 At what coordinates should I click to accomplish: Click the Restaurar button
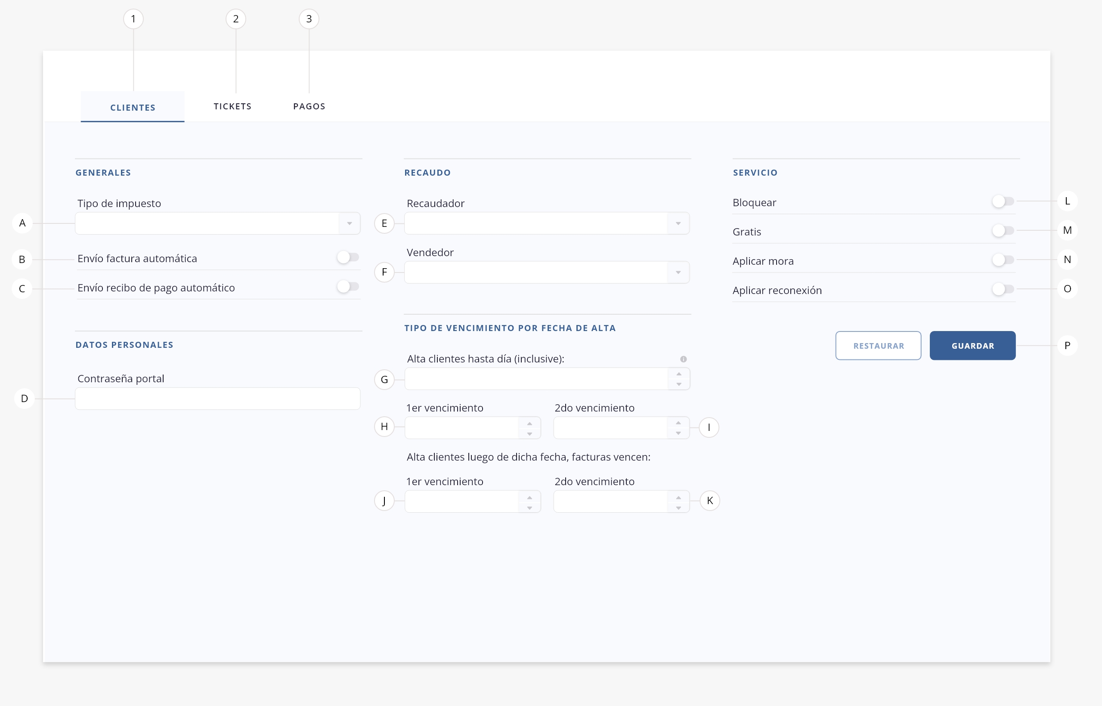pos(878,346)
